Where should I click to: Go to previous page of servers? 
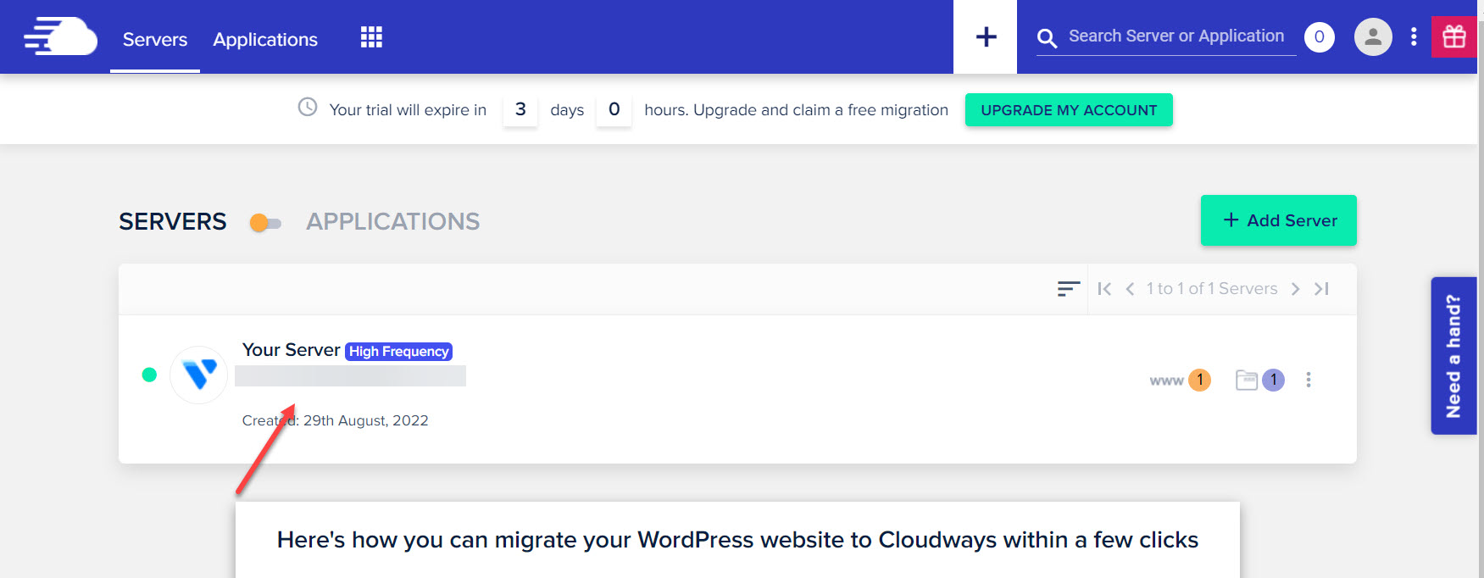tap(1130, 289)
